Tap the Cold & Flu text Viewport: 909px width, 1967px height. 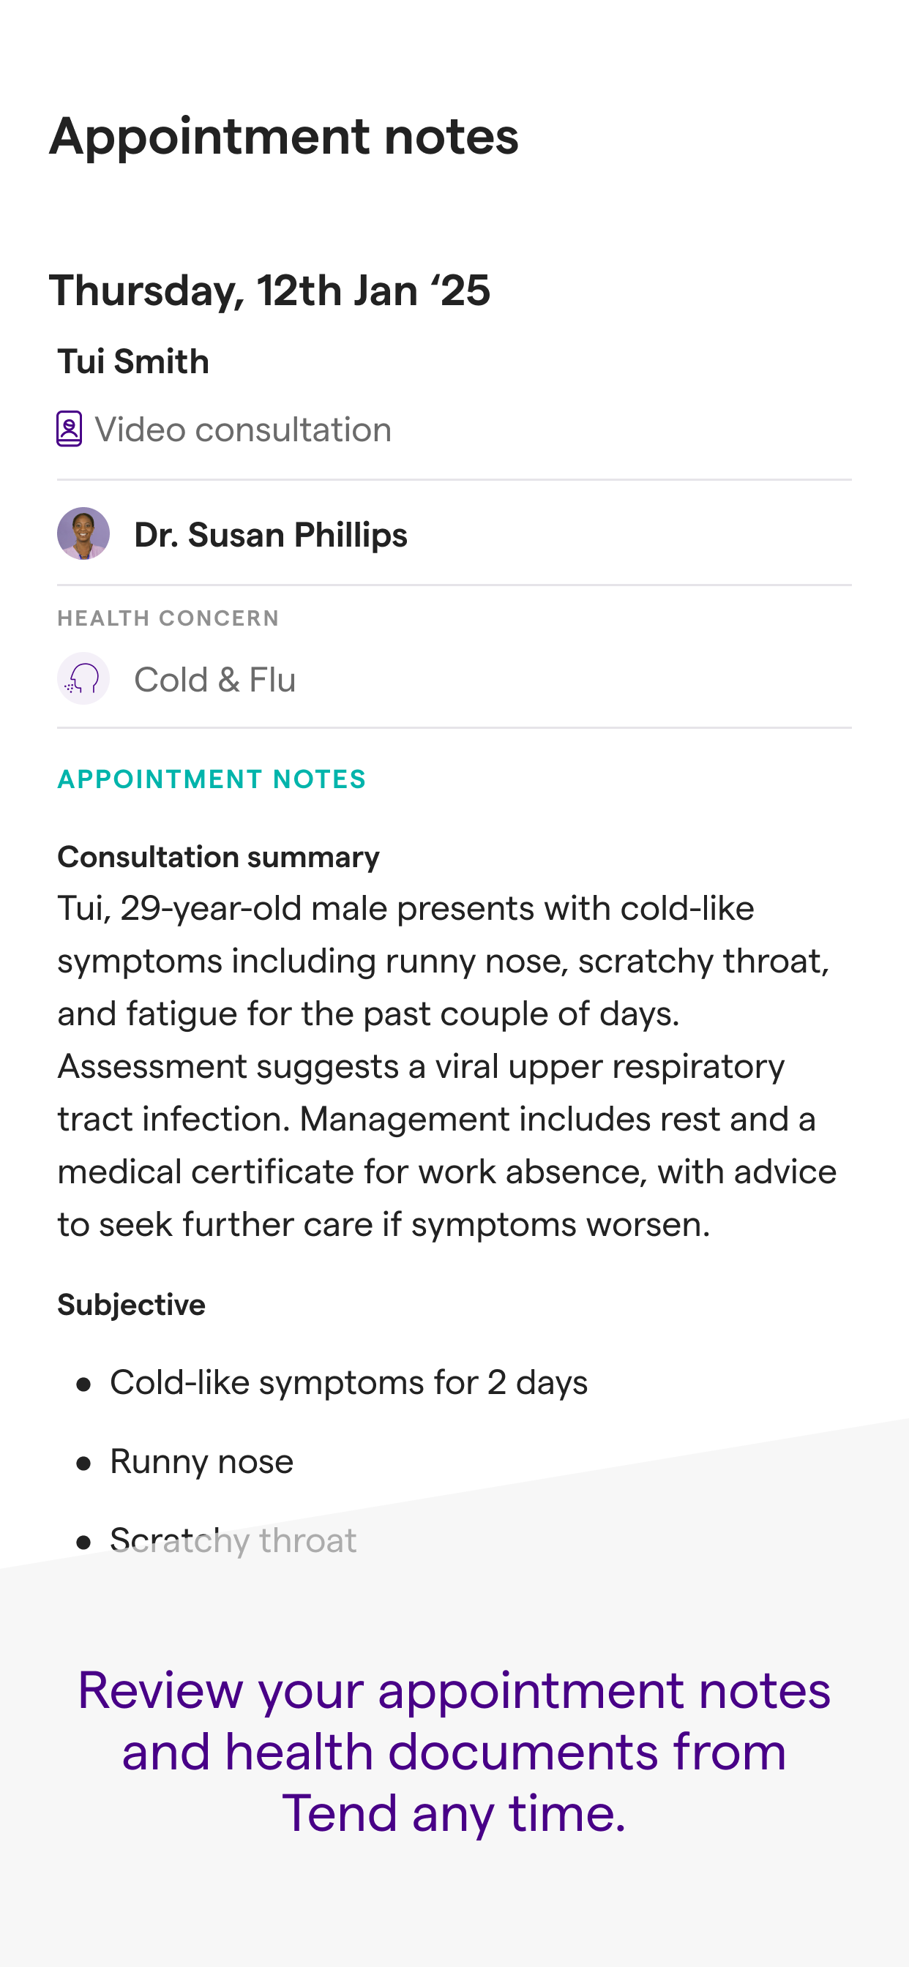215,679
